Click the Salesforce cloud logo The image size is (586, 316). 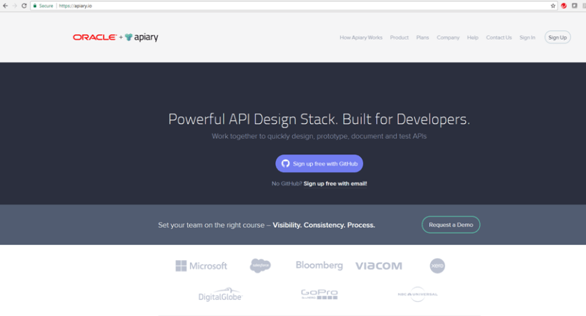[x=261, y=265]
